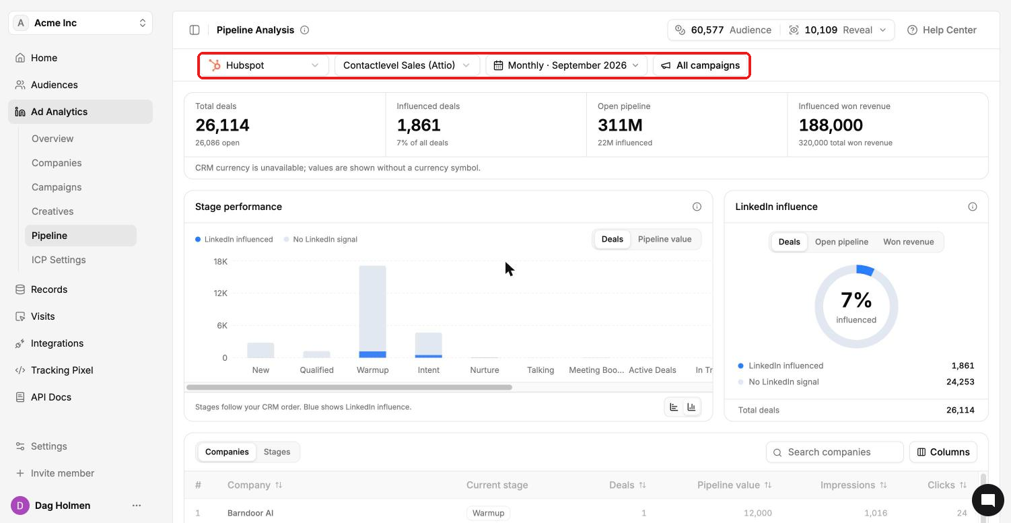
Task: Toggle the sidebar collapse icon
Action: 195,30
